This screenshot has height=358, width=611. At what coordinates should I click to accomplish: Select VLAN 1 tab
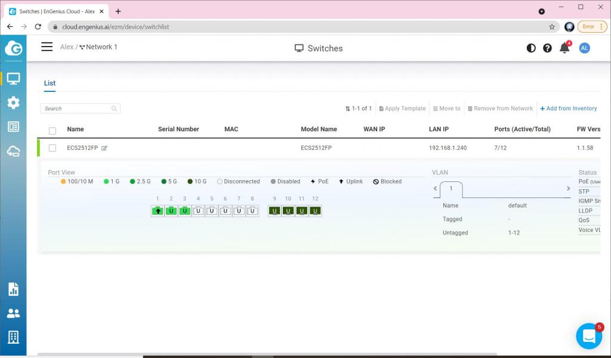[451, 189]
